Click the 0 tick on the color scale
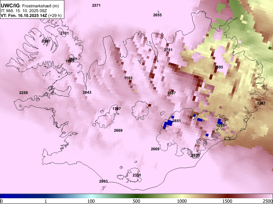 [x=2, y=201]
